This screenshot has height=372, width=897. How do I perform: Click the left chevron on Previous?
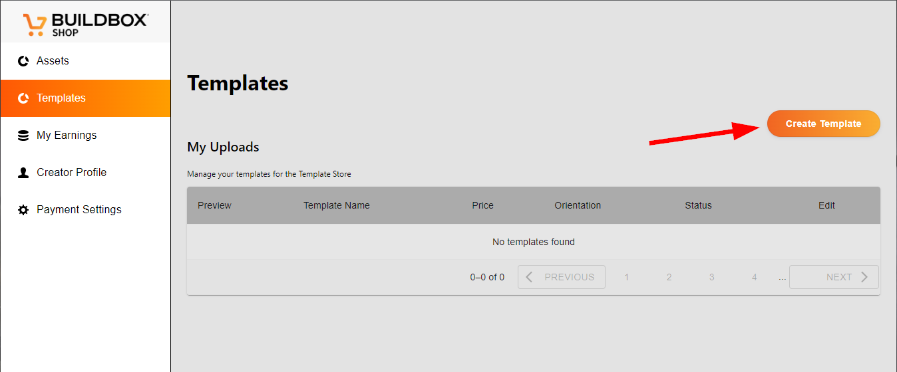(530, 277)
